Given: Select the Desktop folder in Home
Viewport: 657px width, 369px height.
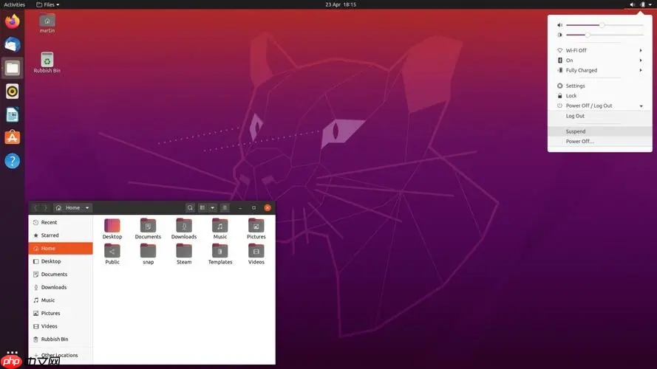Looking at the screenshot, I should click(112, 229).
